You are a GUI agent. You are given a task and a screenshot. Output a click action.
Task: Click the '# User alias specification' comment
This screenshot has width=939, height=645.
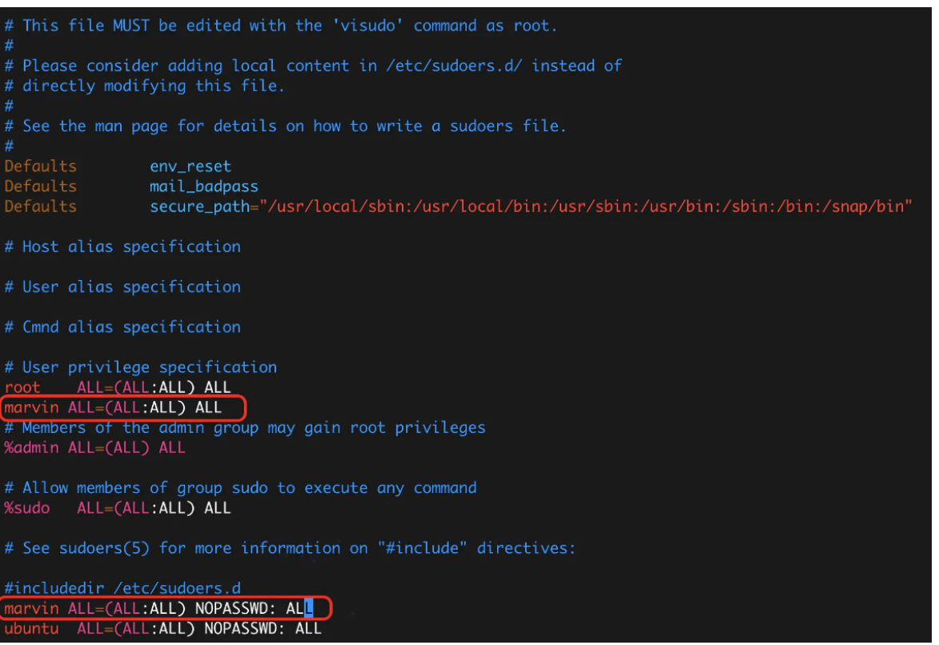[x=122, y=286]
